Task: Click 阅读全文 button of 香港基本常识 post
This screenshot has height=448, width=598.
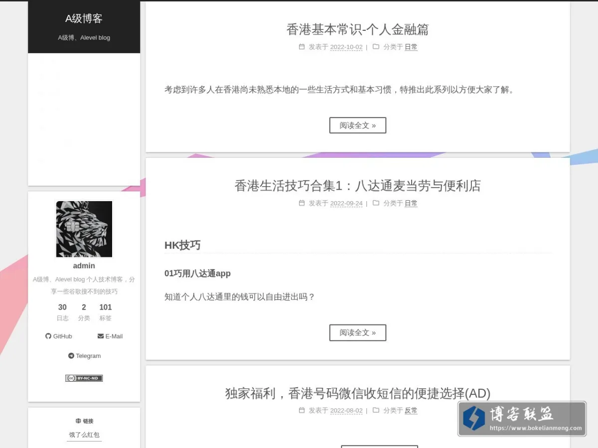Action: click(358, 125)
